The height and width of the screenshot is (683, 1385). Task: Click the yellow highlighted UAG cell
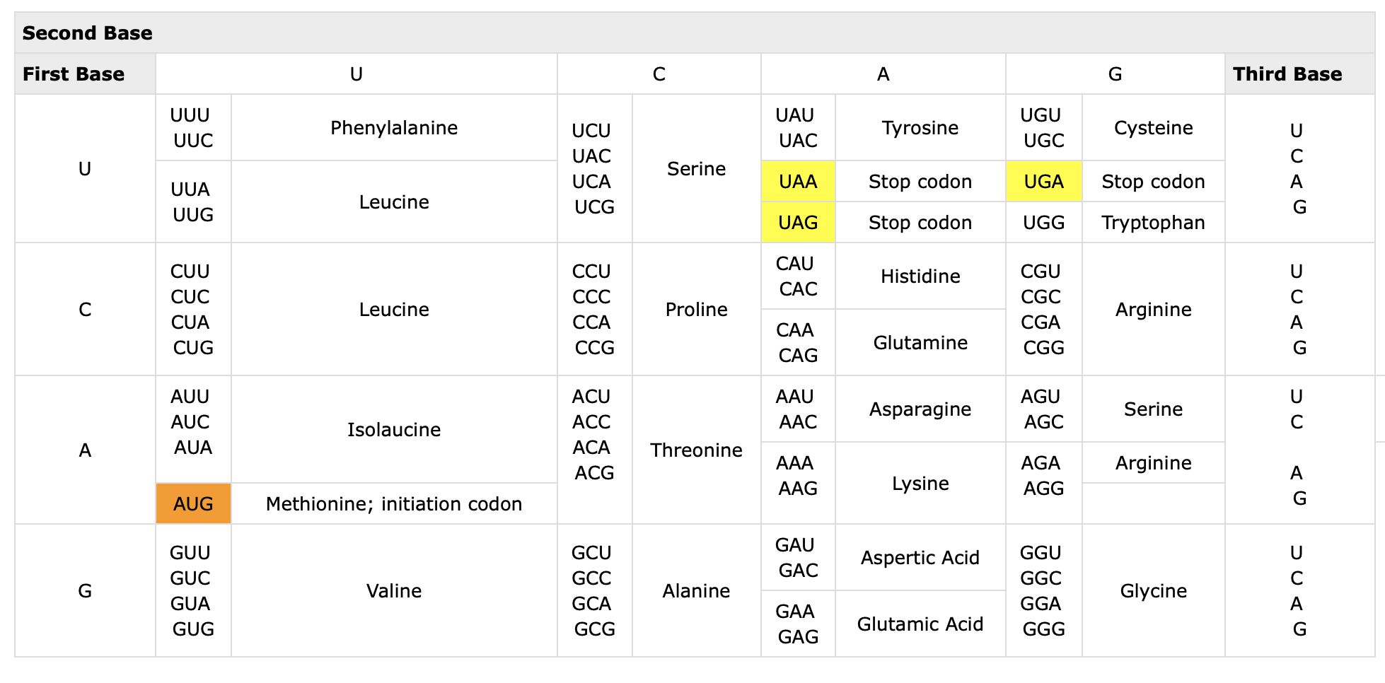798,223
